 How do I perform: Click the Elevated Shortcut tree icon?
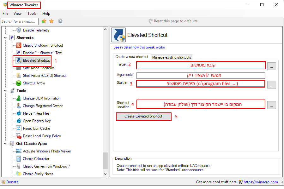point(19,60)
